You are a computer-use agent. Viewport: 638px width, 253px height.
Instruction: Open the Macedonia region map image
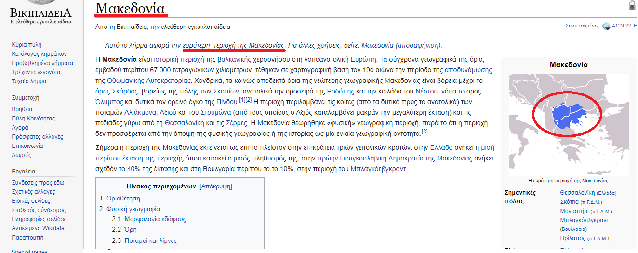(569, 124)
